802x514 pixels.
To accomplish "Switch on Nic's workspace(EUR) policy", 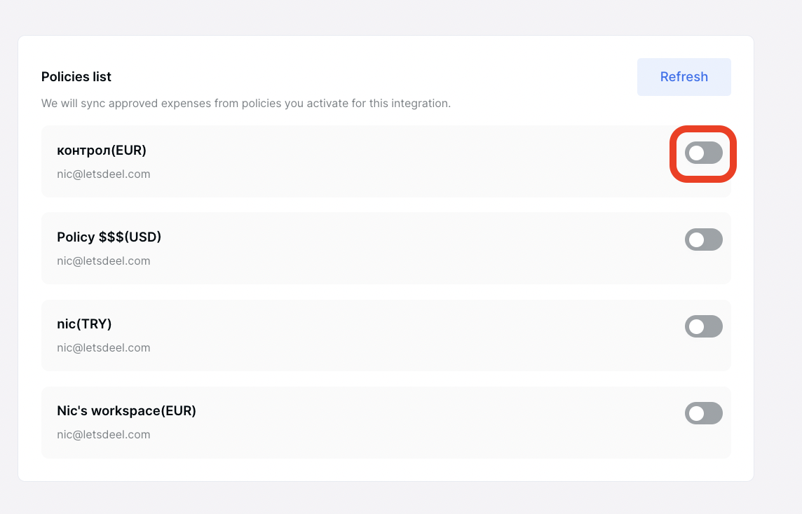I will [x=703, y=413].
